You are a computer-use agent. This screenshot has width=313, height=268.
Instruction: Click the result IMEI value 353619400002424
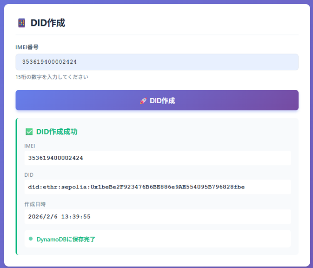[55, 158]
